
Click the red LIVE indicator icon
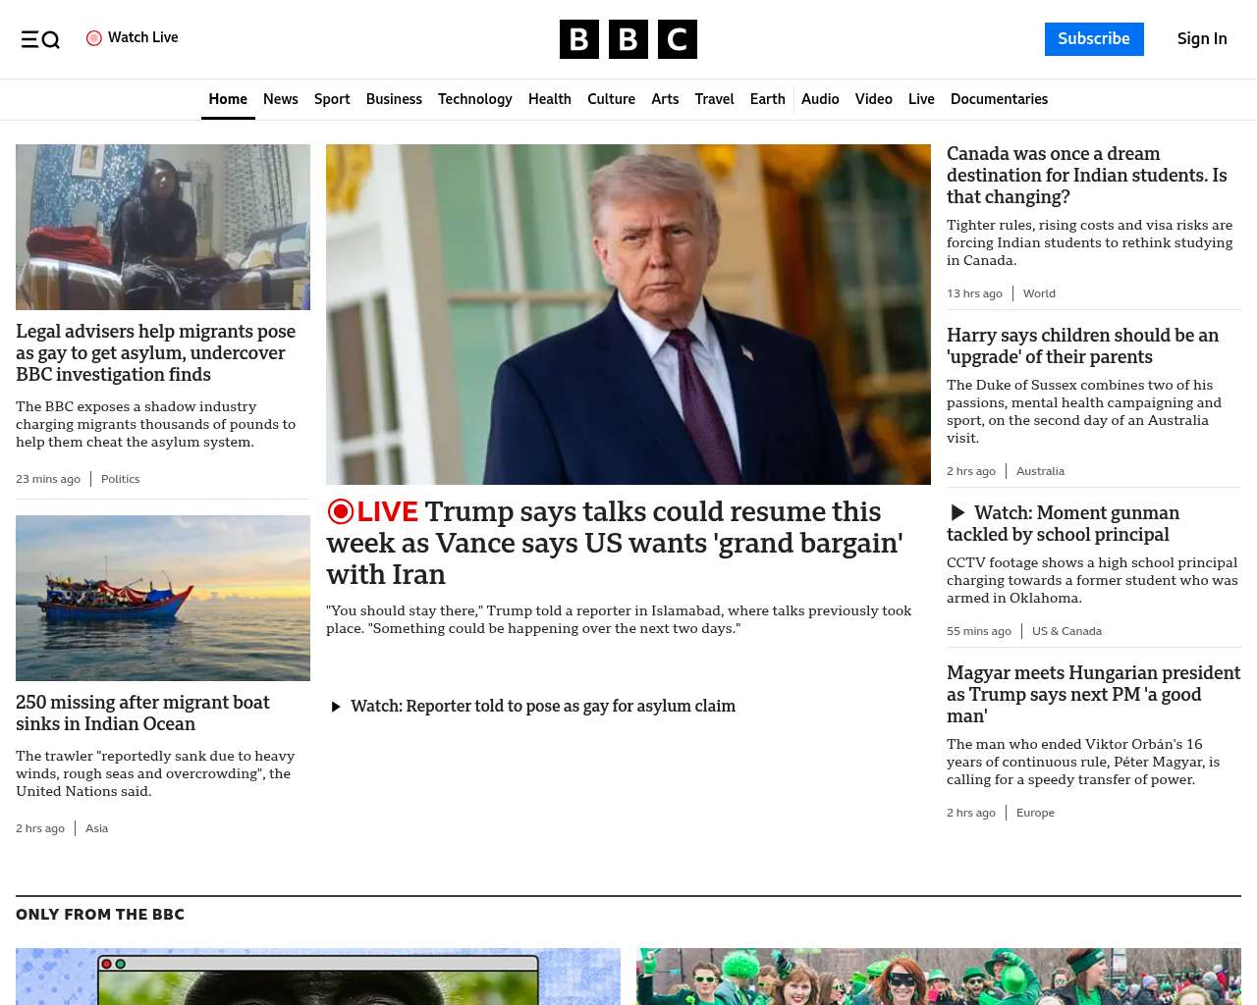point(341,511)
